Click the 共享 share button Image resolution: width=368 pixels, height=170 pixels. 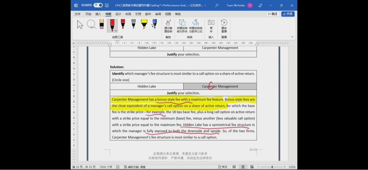pyautogui.click(x=288, y=14)
